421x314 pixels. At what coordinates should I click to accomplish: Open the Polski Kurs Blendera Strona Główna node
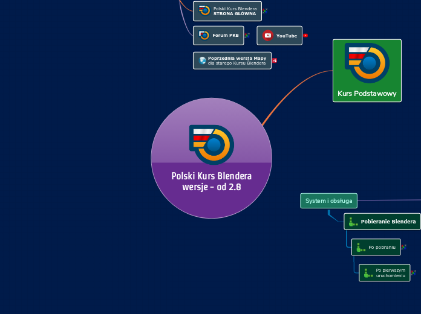click(x=227, y=11)
